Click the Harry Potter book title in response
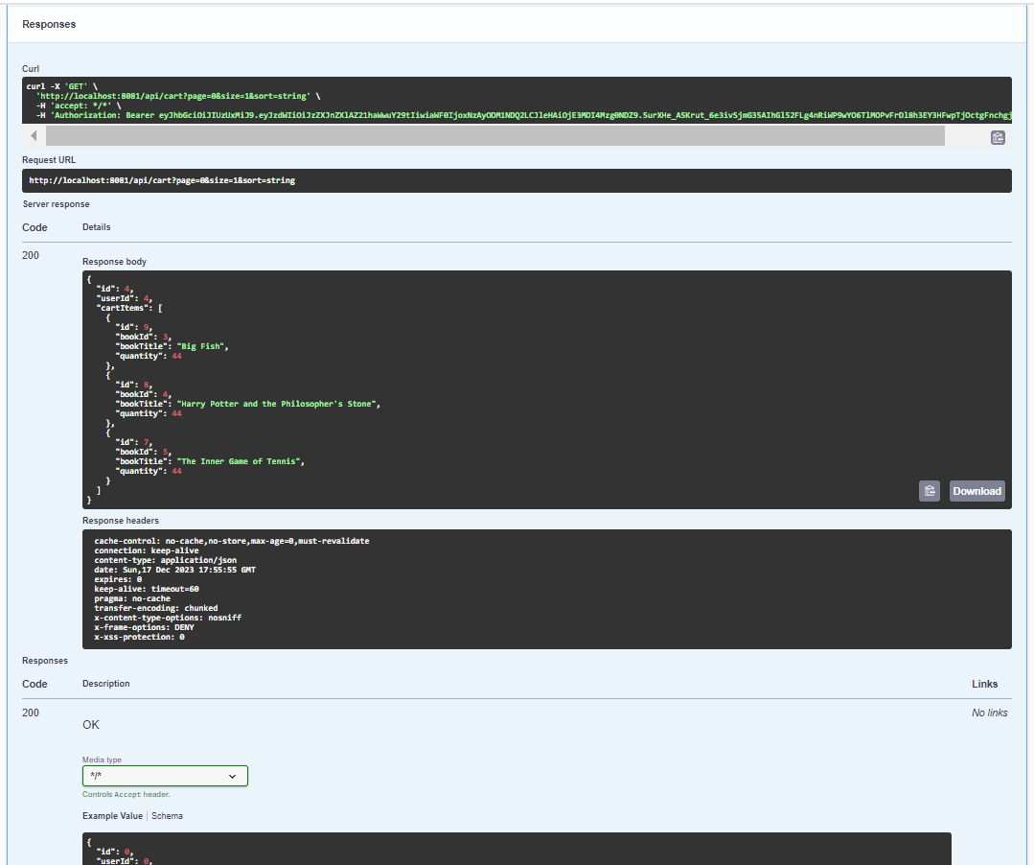 pyautogui.click(x=278, y=404)
